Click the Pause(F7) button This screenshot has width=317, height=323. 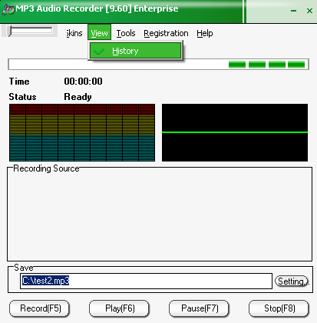(199, 308)
